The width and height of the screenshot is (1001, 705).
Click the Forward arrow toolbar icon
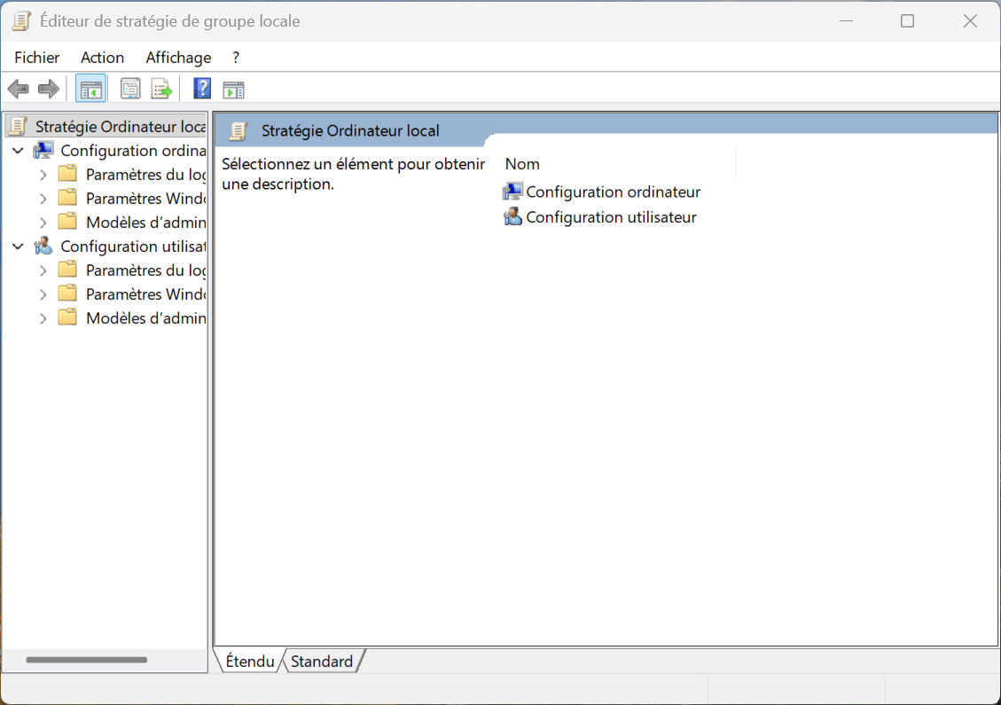pyautogui.click(x=49, y=90)
